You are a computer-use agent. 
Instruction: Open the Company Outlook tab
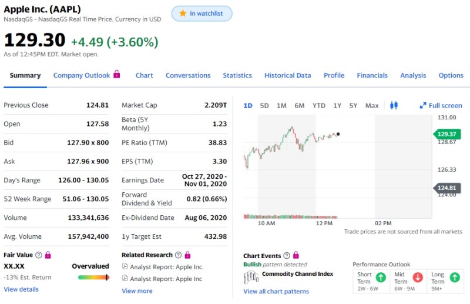(x=82, y=75)
